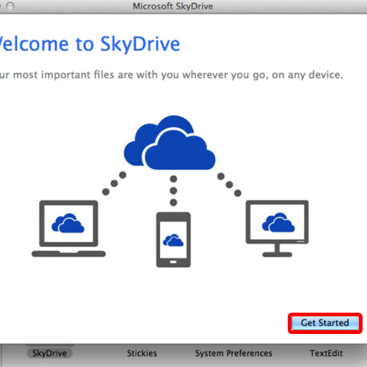Click the desktop monitor icon

[x=277, y=228]
